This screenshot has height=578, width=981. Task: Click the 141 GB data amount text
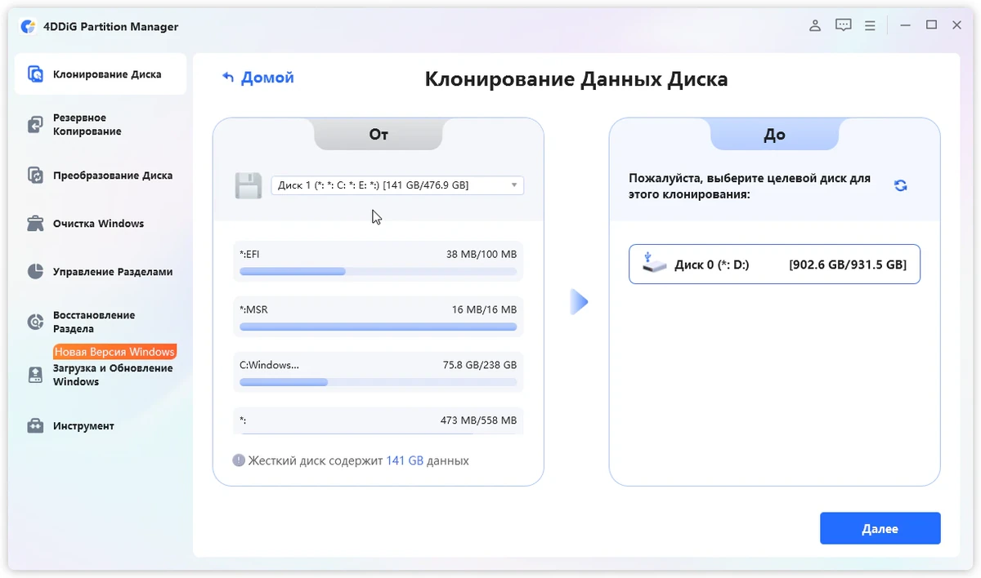[x=405, y=460]
